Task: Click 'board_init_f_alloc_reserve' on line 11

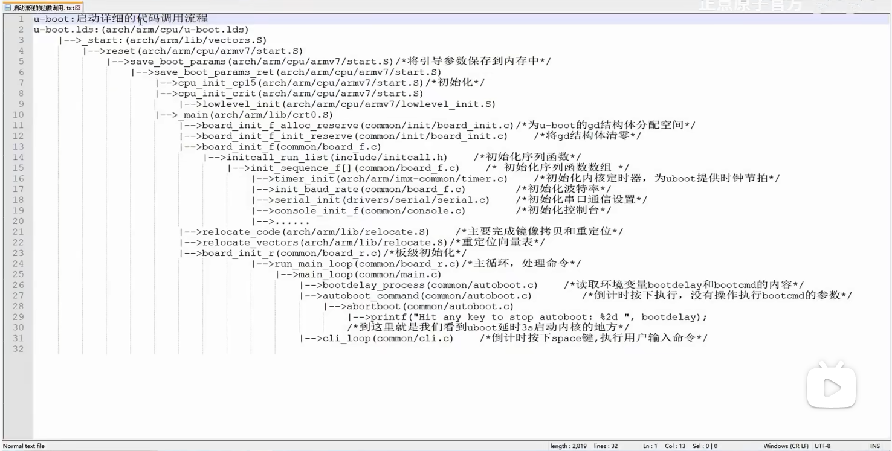Action: coord(280,125)
